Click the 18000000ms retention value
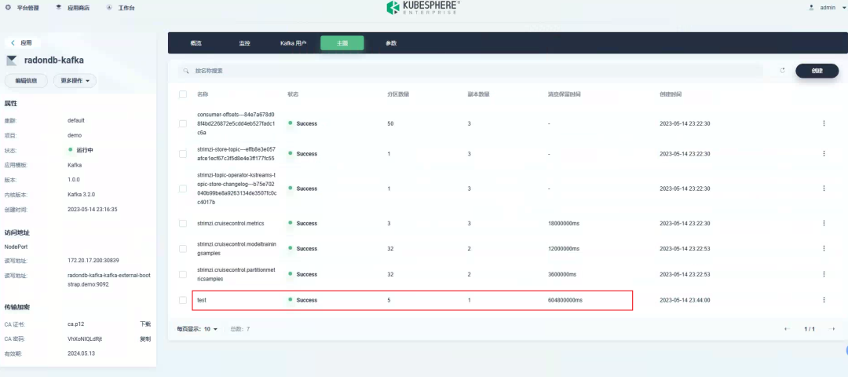 (564, 223)
